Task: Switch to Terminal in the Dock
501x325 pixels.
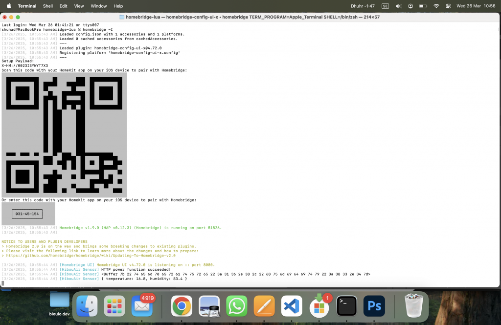Action: tap(347, 306)
